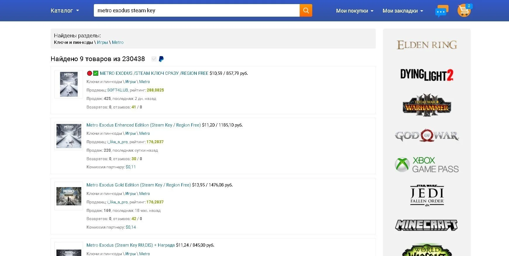Toggle the checkbox beside the PayPal icon

[x=154, y=59]
